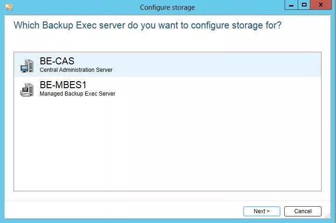
Task: Maximize the Configure storage dialog
Action: click(304, 5)
